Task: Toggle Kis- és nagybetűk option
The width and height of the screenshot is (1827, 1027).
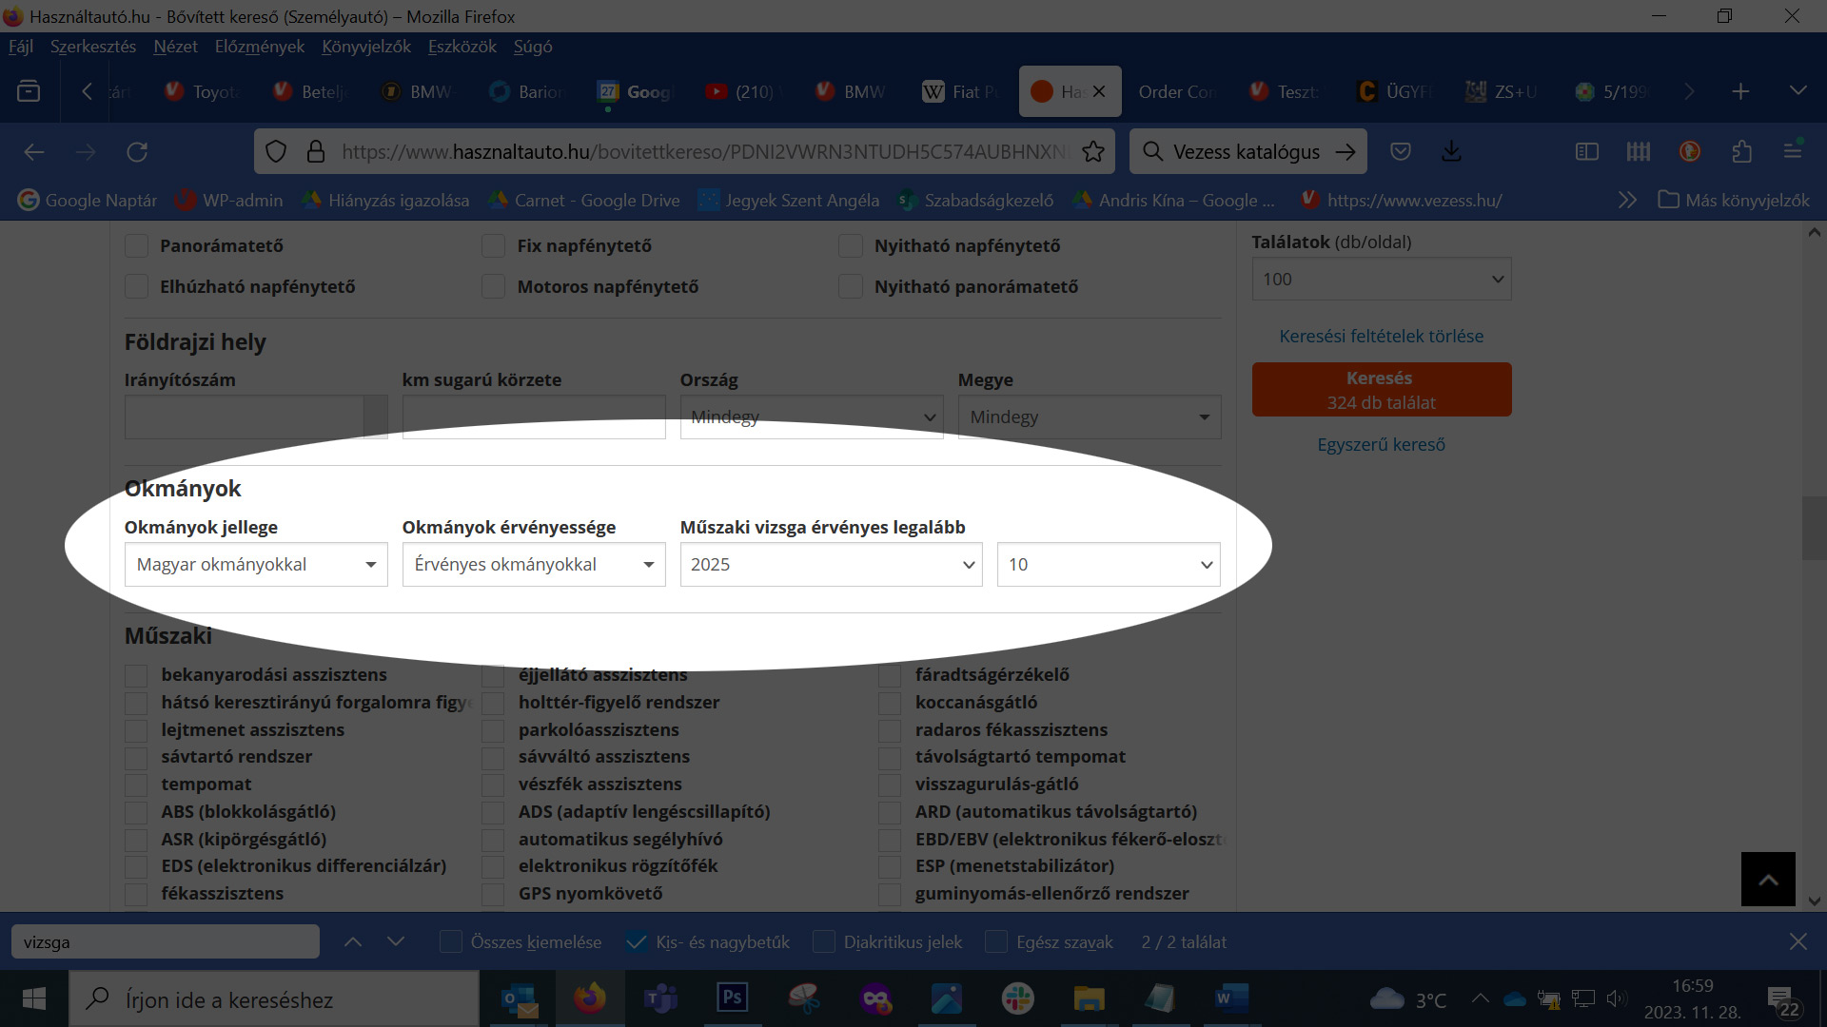Action: pos(638,941)
